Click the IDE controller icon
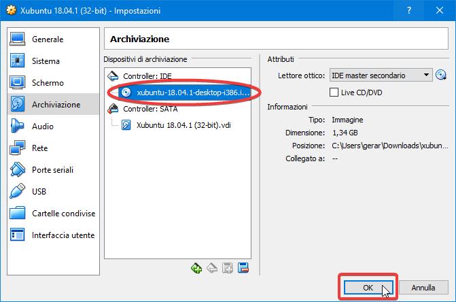Image resolution: width=456 pixels, height=302 pixels. (x=113, y=76)
